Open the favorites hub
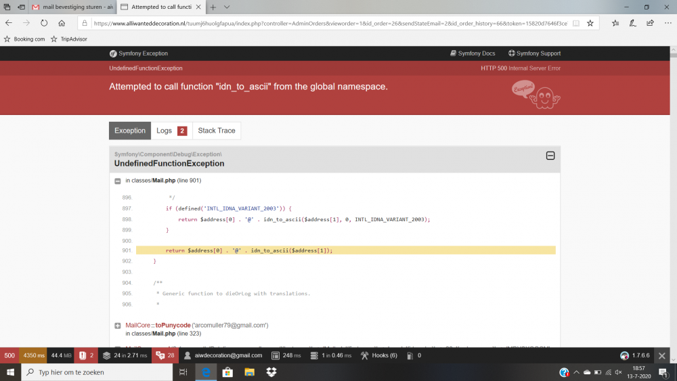This screenshot has width=677, height=381. click(x=615, y=23)
